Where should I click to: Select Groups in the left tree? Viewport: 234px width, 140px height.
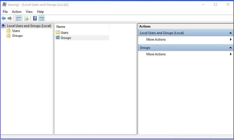pos(17,36)
